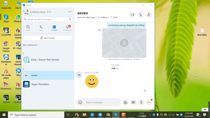
Task: Play the call recording video
Action: [124, 43]
